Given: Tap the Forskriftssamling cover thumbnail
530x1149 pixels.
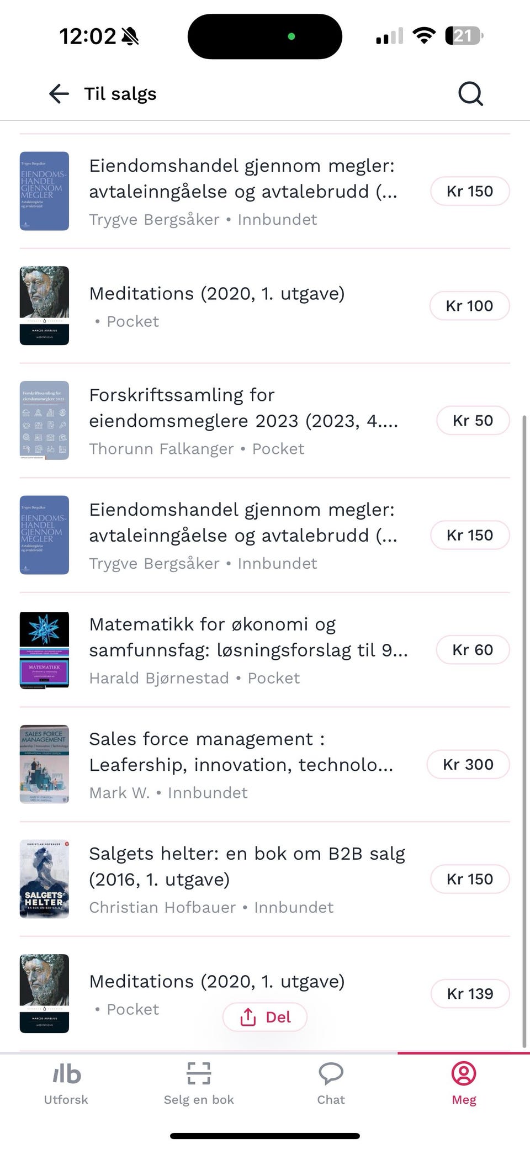Looking at the screenshot, I should (x=44, y=421).
